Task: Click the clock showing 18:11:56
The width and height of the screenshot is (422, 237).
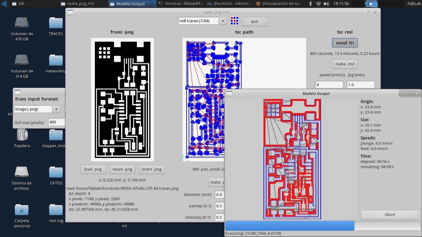Action: click(341, 4)
